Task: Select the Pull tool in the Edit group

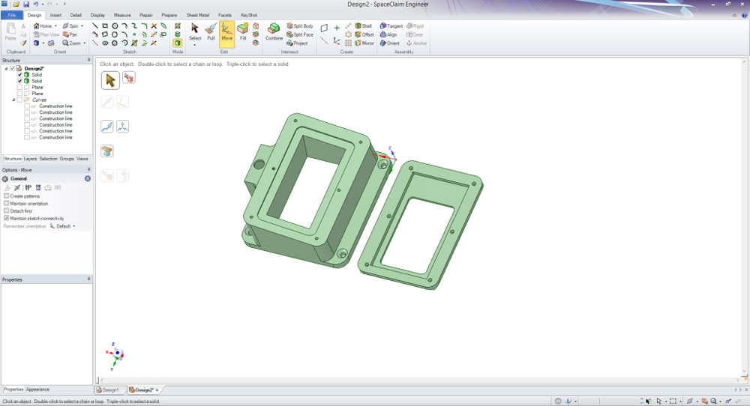Action: click(211, 31)
